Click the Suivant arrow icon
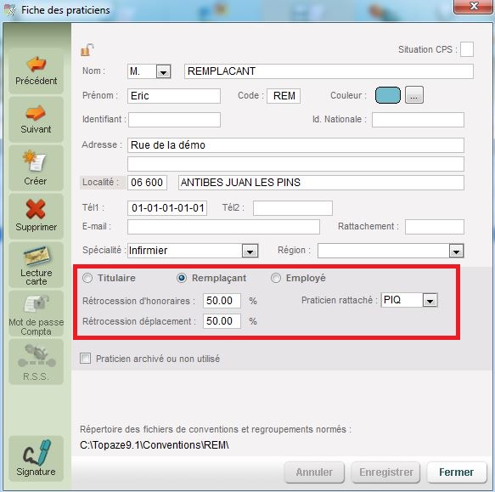The height and width of the screenshot is (492, 495). coord(36,120)
